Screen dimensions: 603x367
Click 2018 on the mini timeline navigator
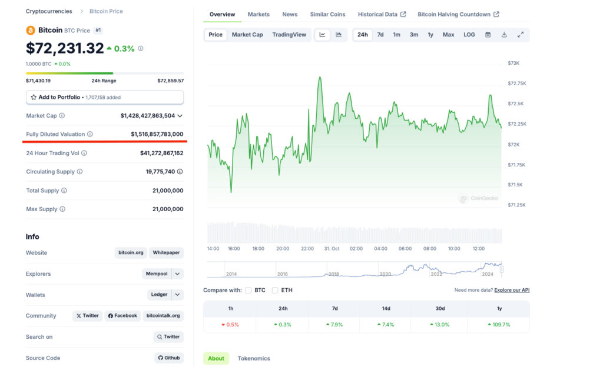pyautogui.click(x=334, y=274)
